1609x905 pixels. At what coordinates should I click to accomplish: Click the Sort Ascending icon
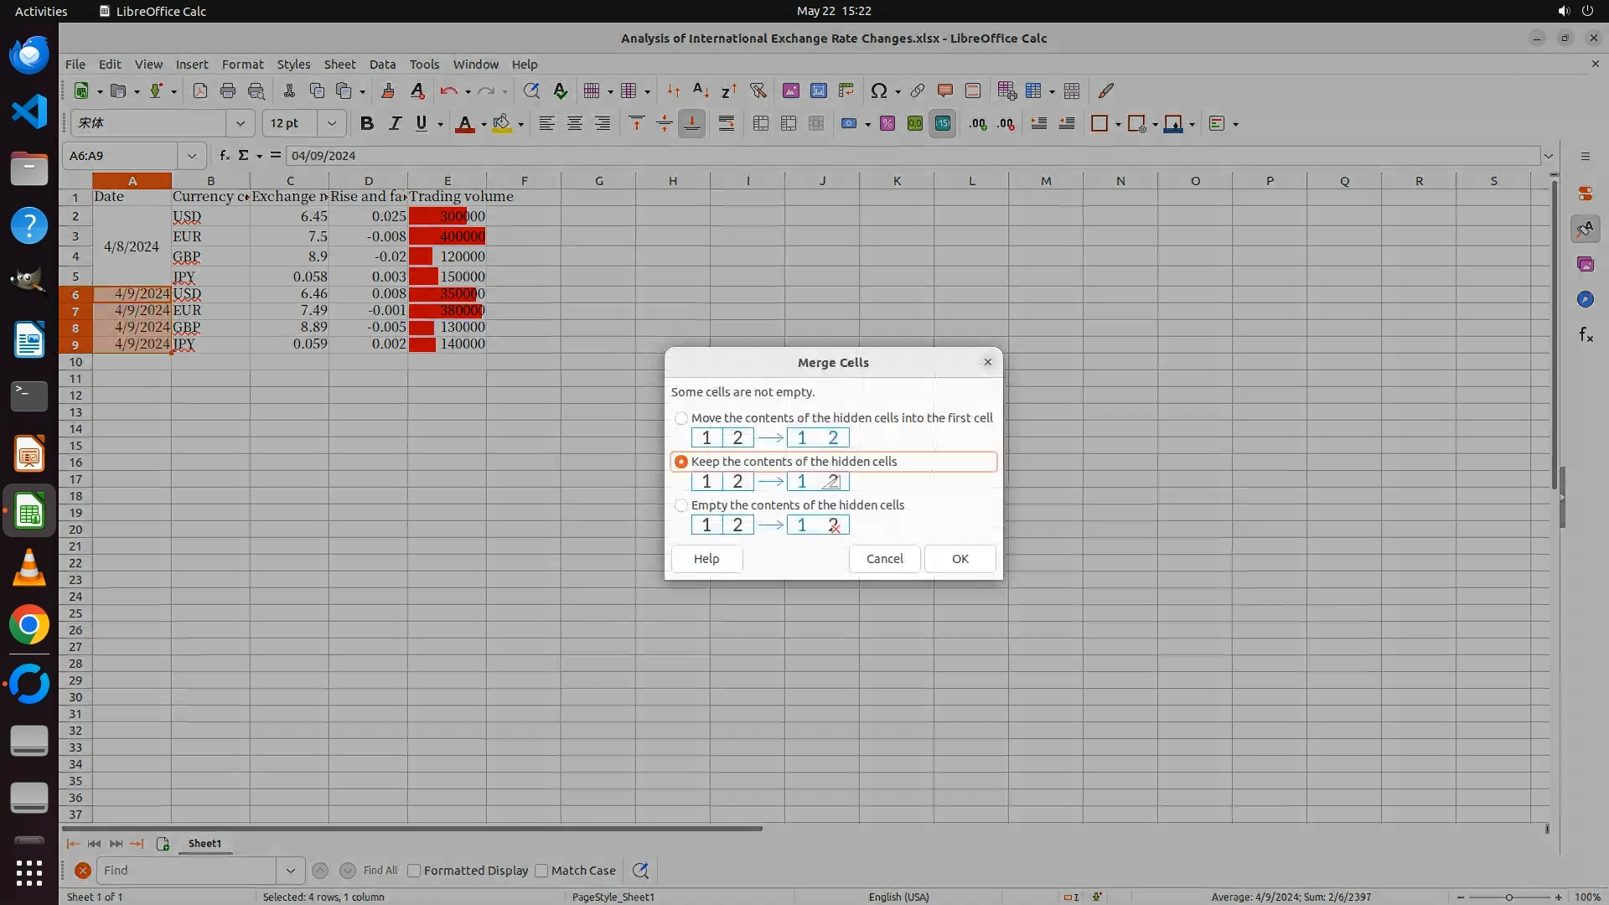coord(701,91)
